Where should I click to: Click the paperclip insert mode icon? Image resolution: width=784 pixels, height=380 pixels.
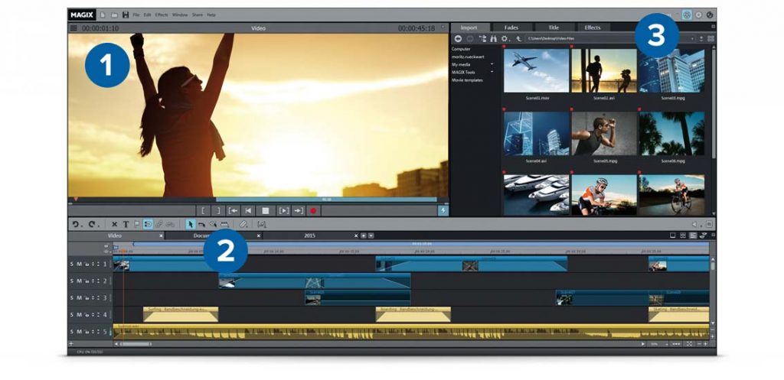(243, 225)
